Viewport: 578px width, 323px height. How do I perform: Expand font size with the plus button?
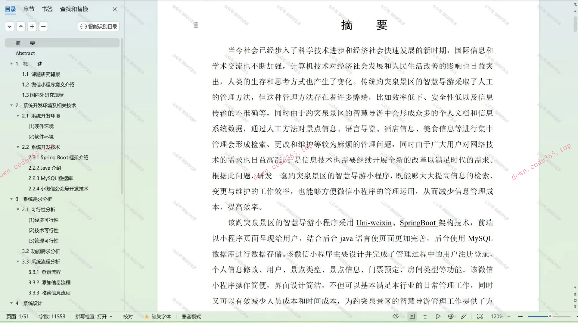point(32,27)
